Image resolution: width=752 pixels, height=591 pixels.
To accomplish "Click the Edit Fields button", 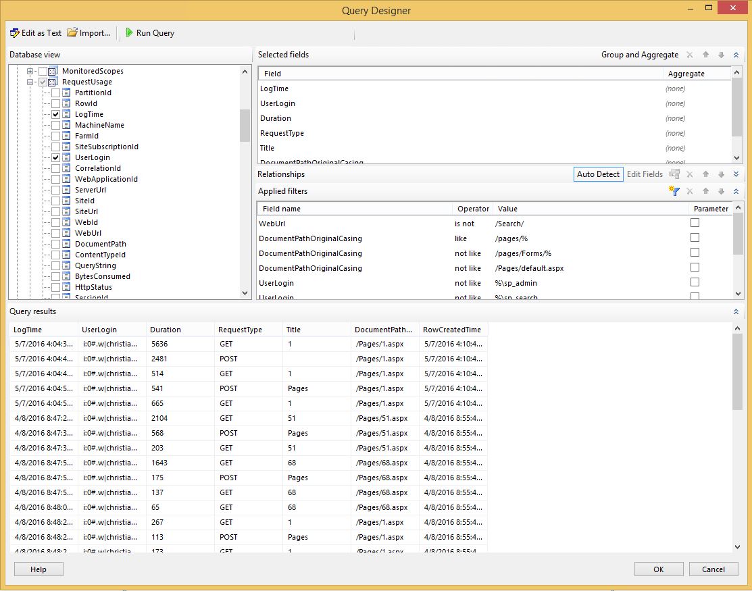I will pos(645,174).
